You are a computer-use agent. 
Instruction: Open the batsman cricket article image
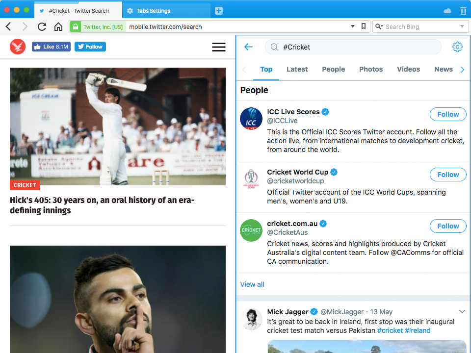(118, 126)
